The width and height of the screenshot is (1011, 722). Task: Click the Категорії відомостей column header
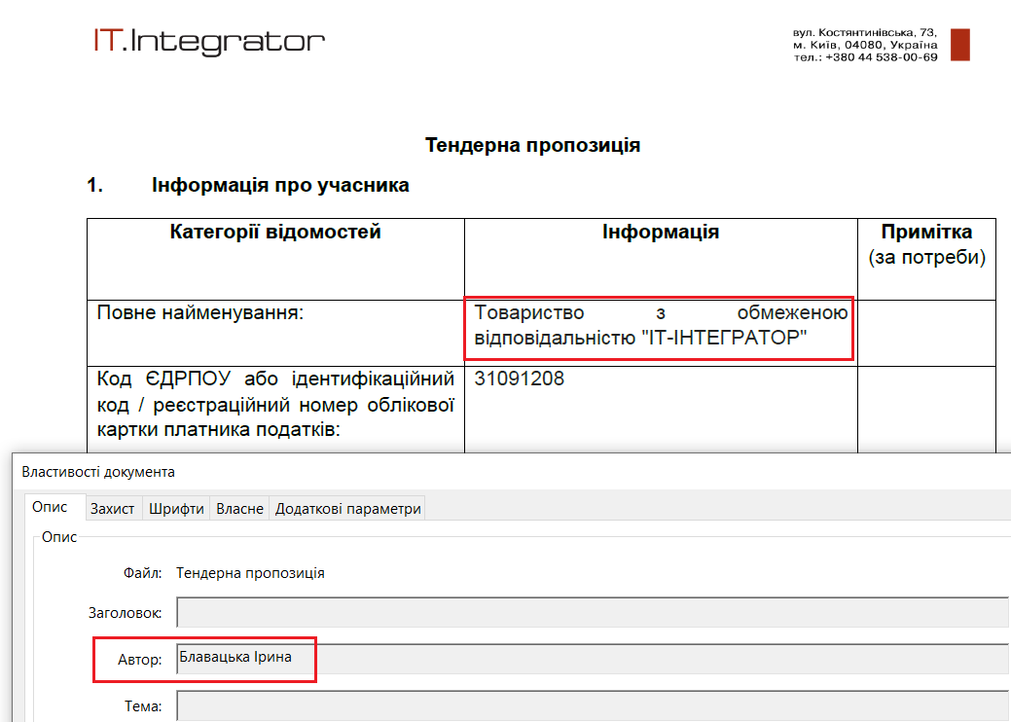pyautogui.click(x=275, y=233)
